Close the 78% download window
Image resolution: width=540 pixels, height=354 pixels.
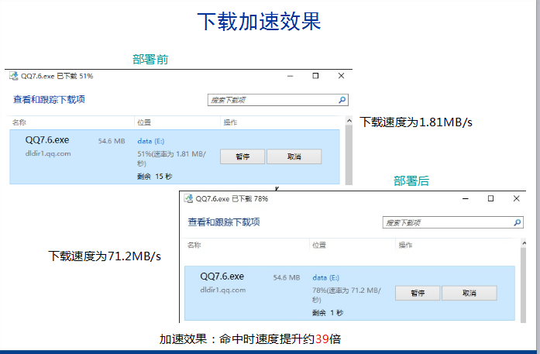(516, 199)
